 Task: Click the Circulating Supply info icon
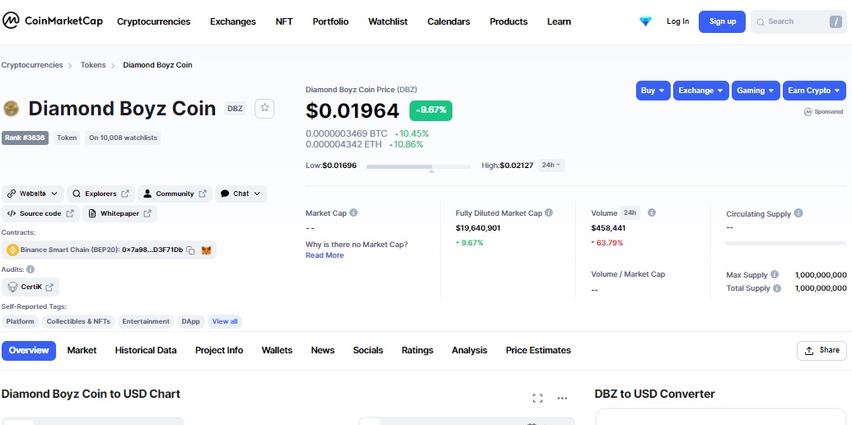click(x=798, y=213)
